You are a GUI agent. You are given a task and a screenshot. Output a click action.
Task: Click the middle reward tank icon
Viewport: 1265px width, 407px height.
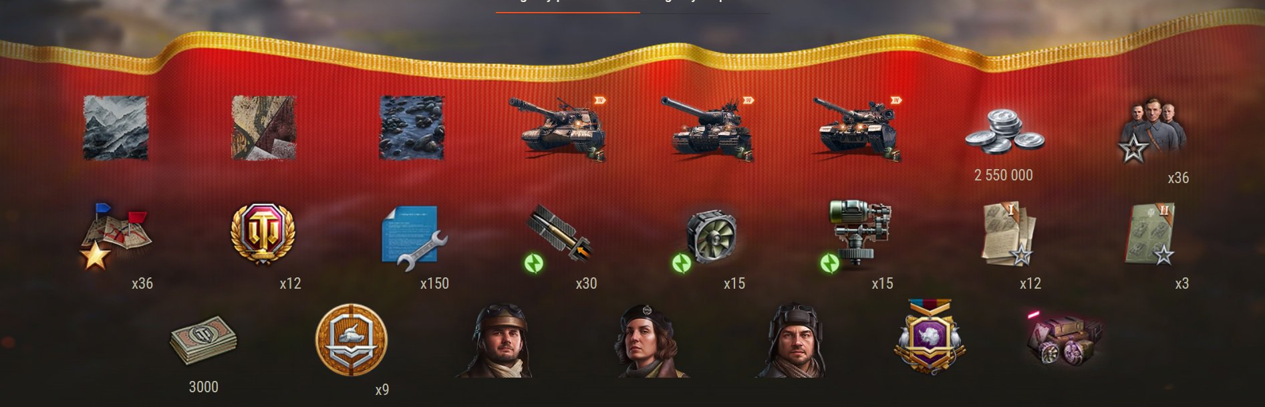click(x=708, y=128)
